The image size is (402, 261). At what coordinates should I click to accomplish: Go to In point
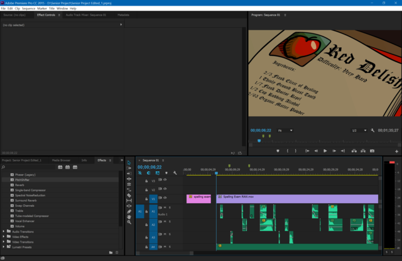coord(307,151)
